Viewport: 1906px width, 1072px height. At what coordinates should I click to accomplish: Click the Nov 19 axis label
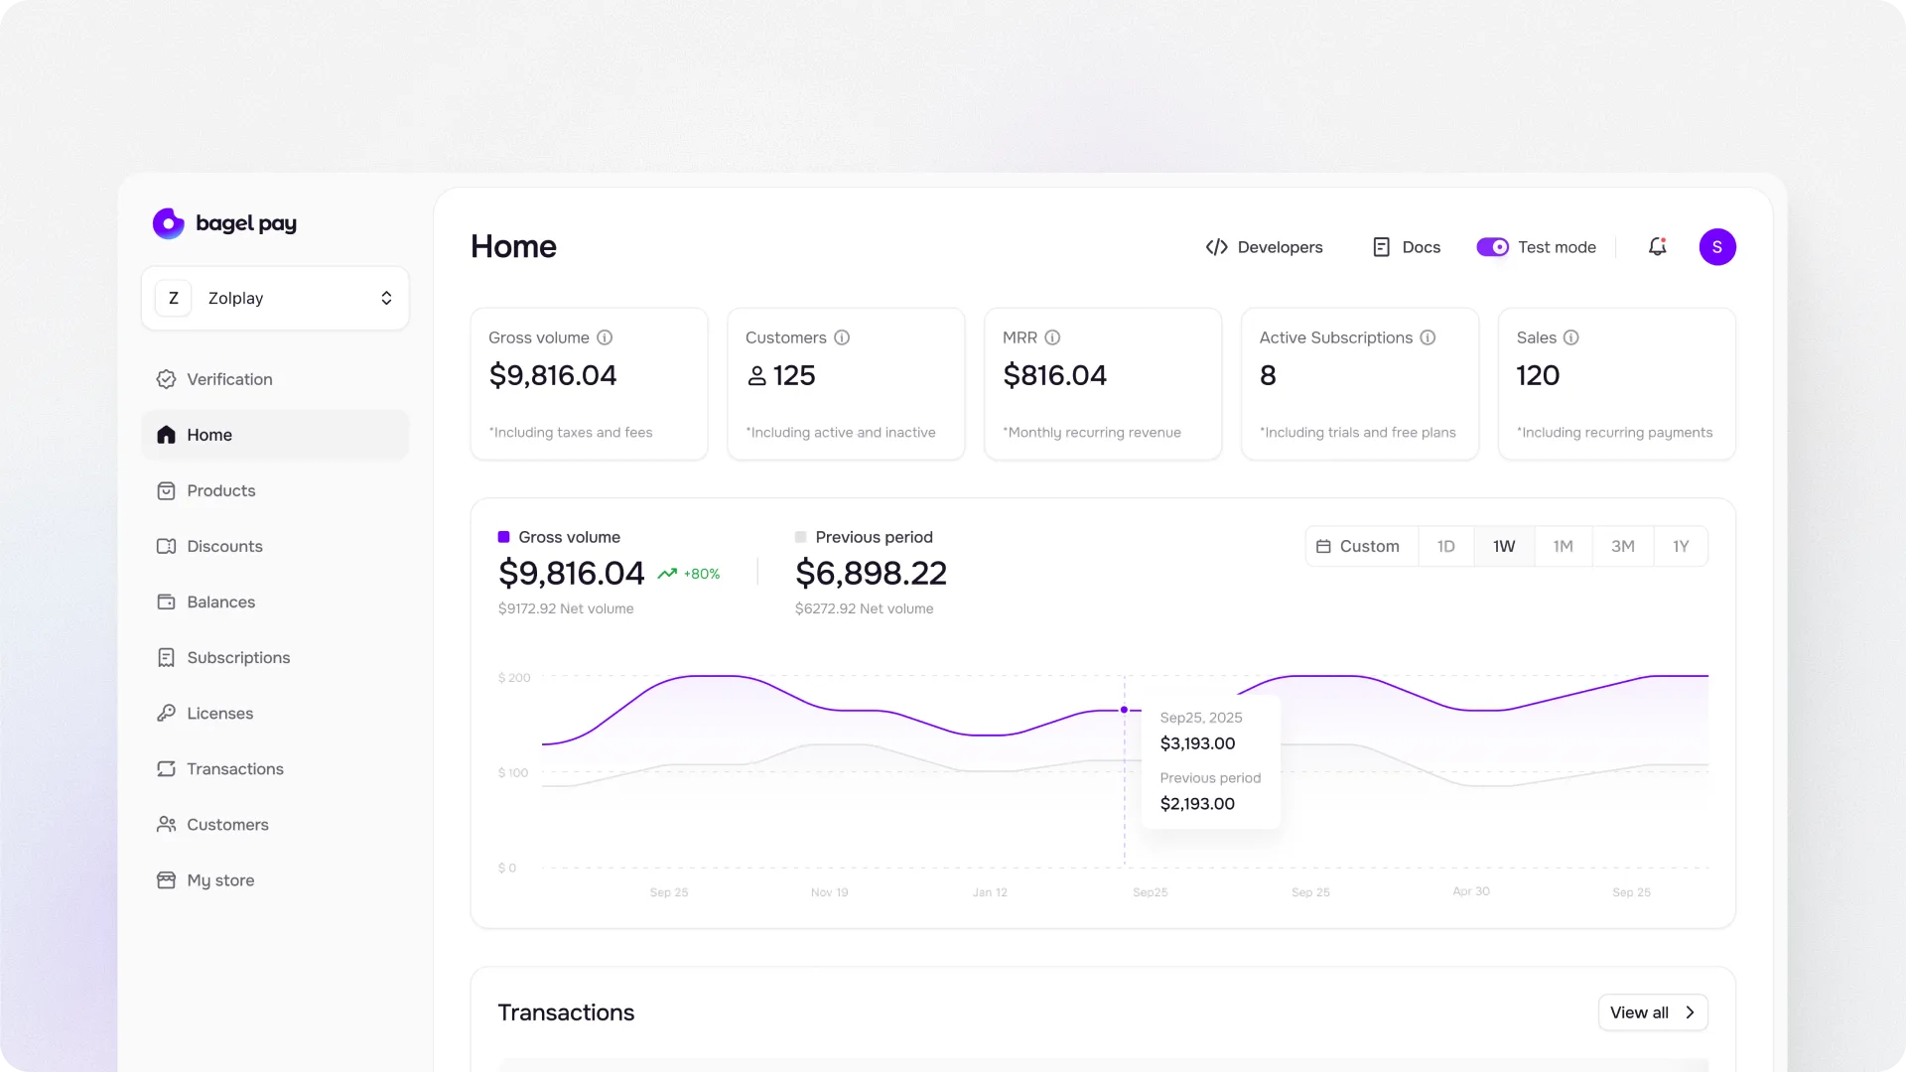point(829,892)
